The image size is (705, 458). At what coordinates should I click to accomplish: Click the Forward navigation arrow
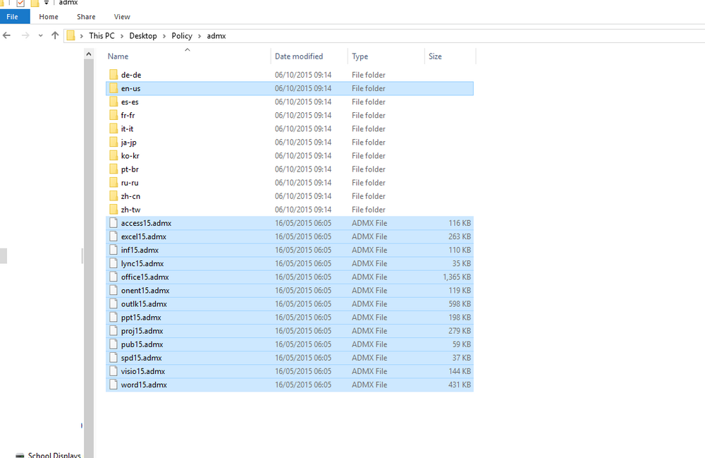[25, 35]
